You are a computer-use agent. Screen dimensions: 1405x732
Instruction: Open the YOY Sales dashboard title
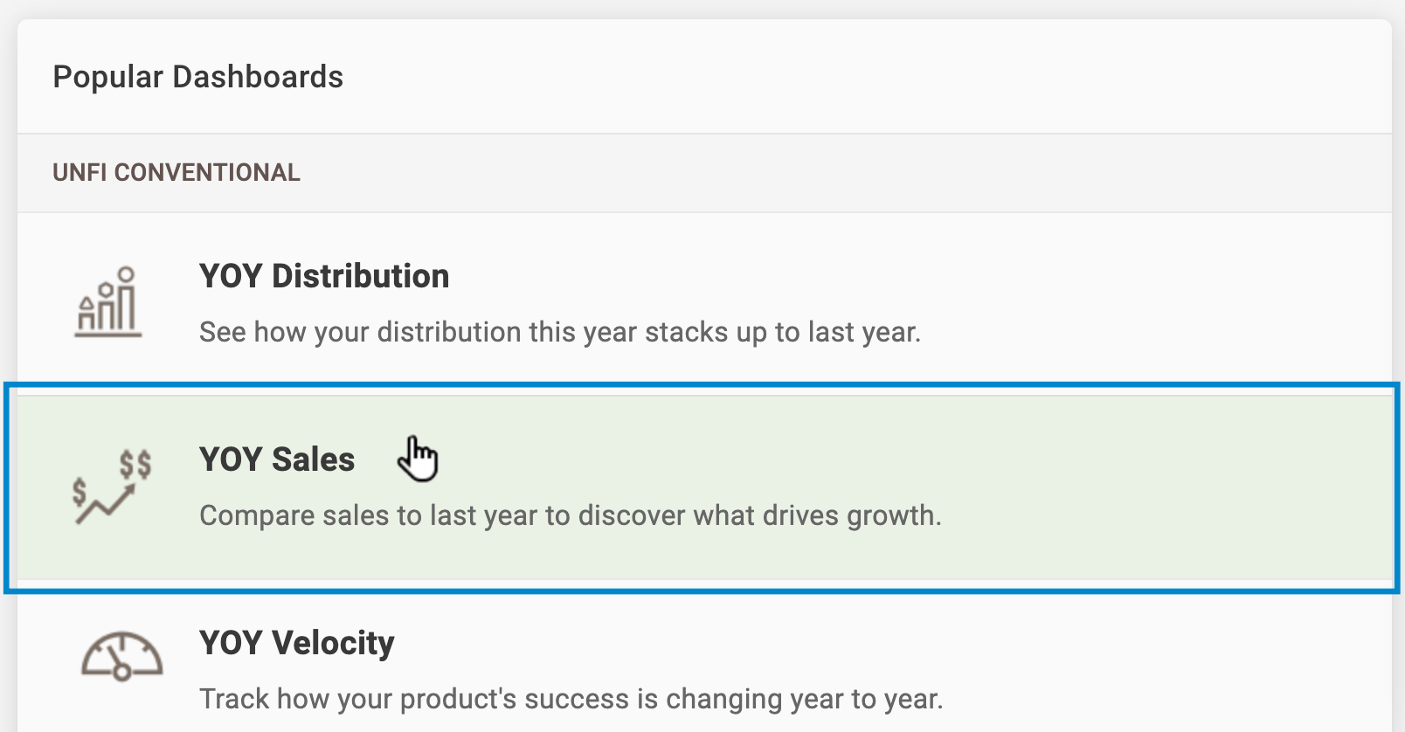277,459
